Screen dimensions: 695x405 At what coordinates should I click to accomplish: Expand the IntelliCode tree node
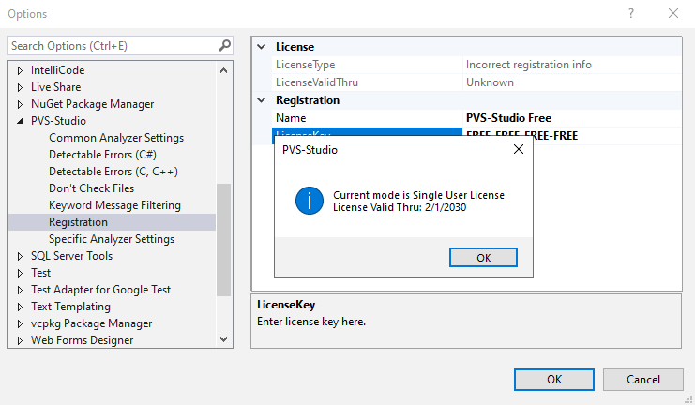coord(21,70)
